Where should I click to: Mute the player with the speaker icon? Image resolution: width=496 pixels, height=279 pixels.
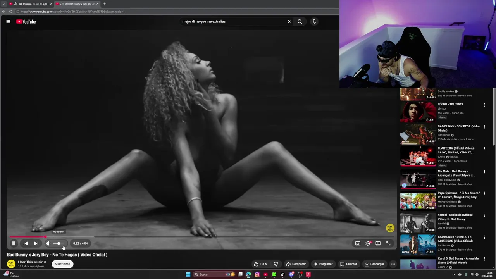click(48, 243)
